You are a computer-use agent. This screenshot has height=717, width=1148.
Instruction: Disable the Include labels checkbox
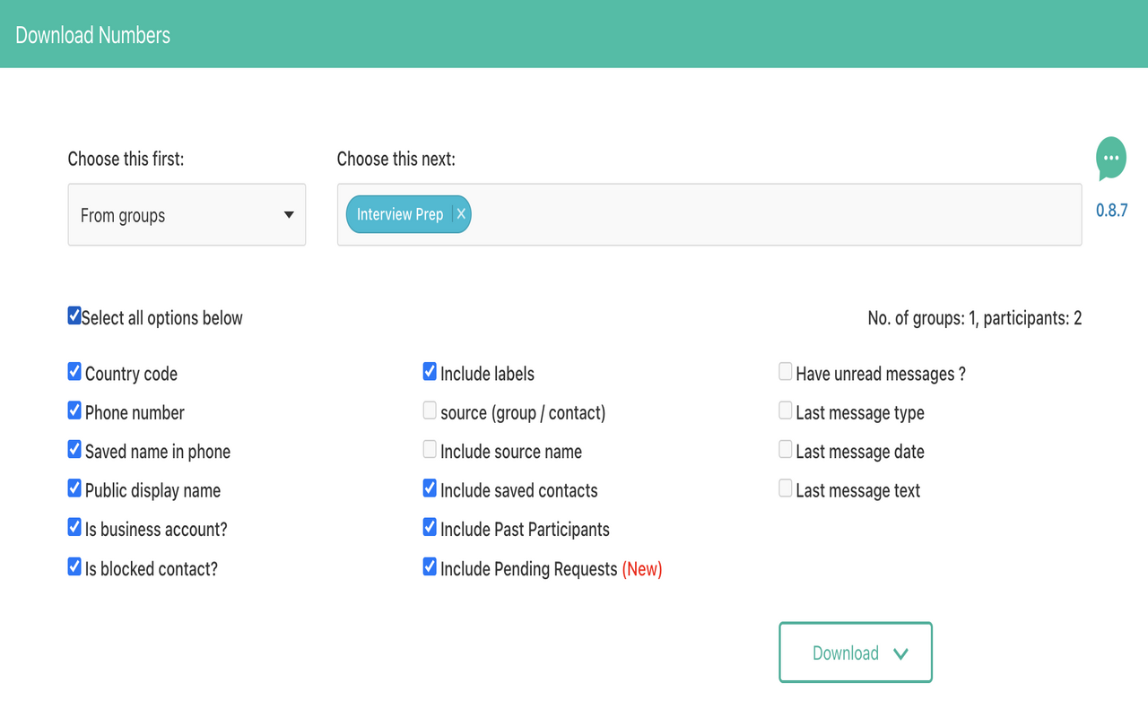pos(430,371)
